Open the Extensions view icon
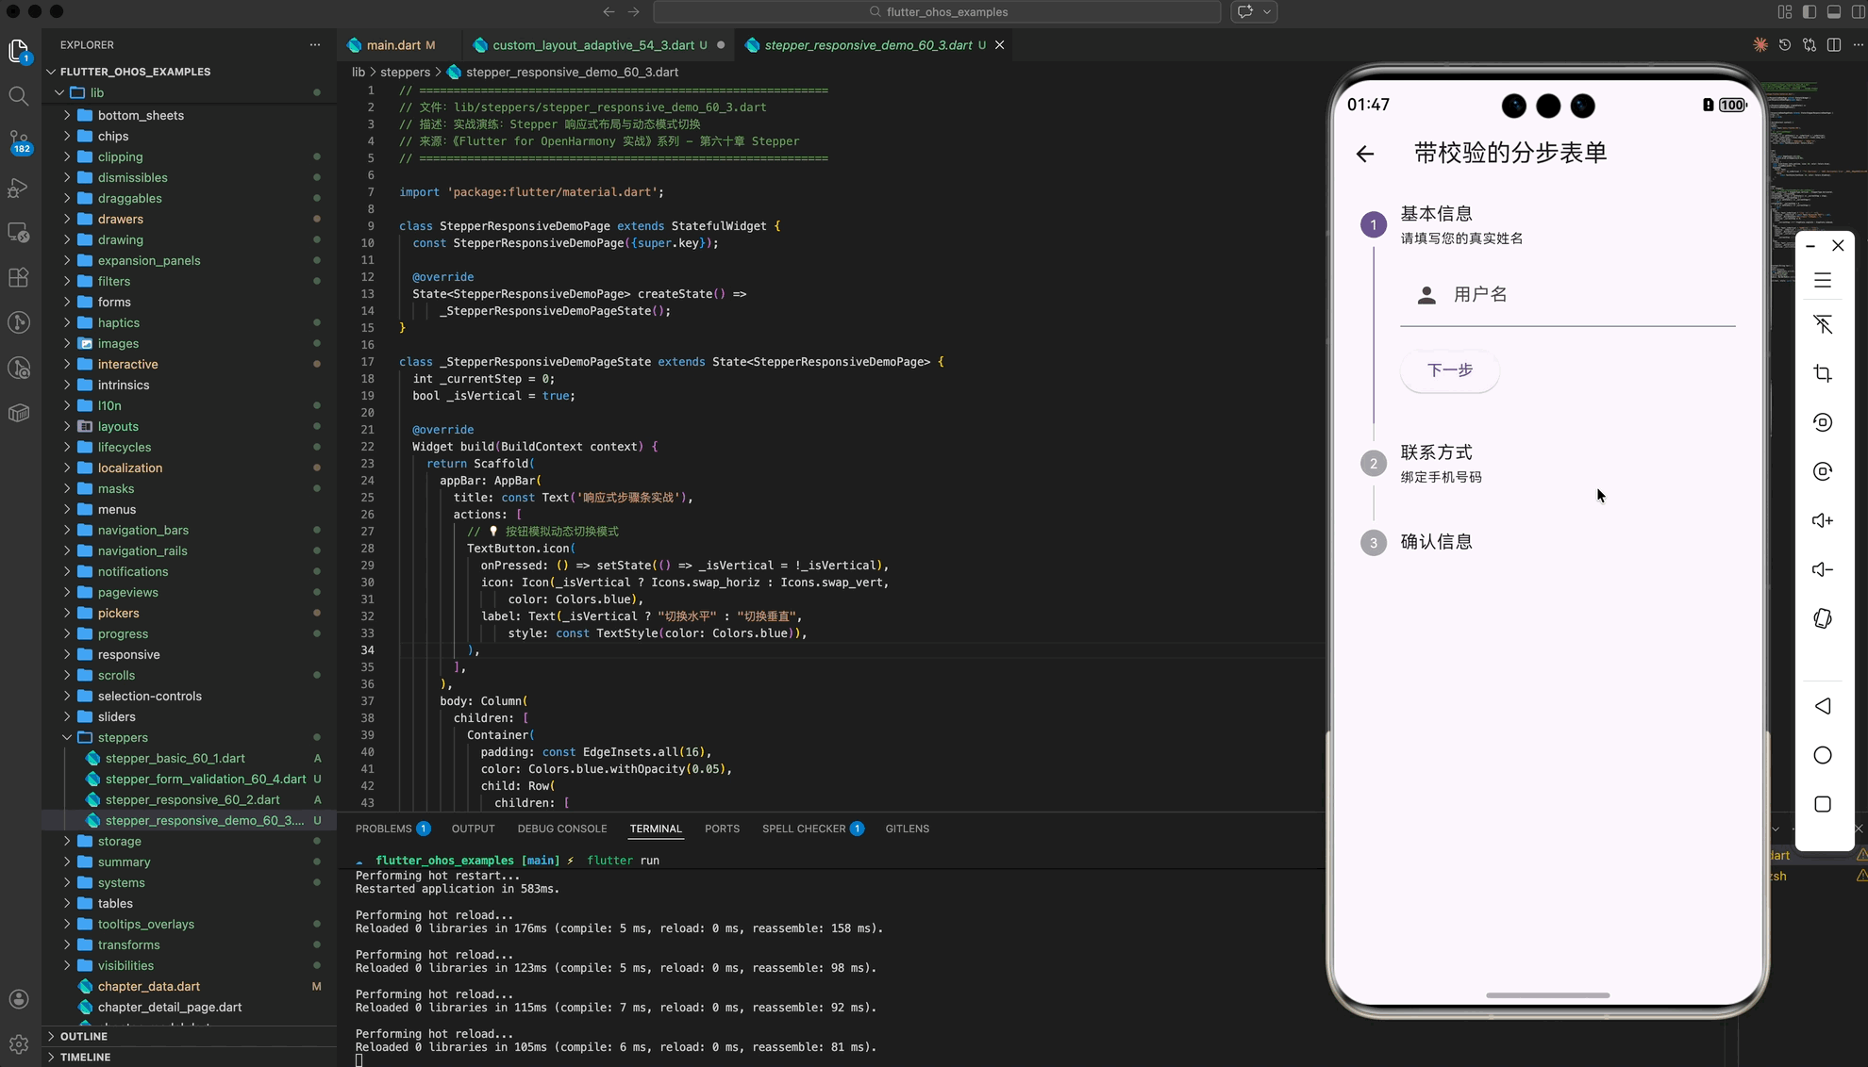 [x=19, y=277]
